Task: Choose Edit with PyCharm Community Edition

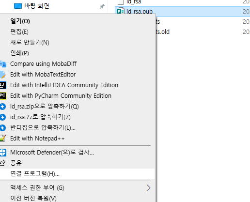Action: pyautogui.click(x=61, y=96)
